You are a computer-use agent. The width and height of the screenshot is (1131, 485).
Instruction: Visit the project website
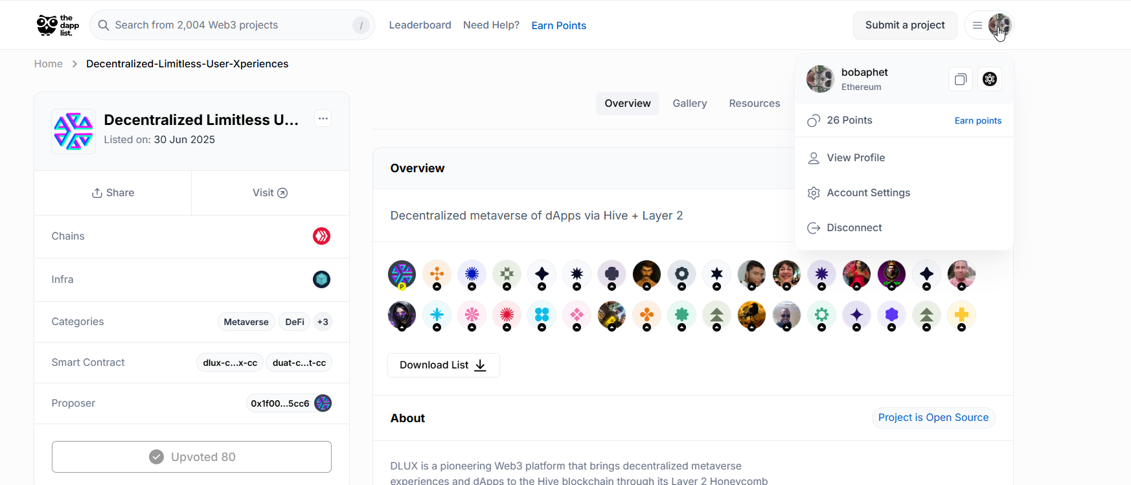[x=270, y=193]
